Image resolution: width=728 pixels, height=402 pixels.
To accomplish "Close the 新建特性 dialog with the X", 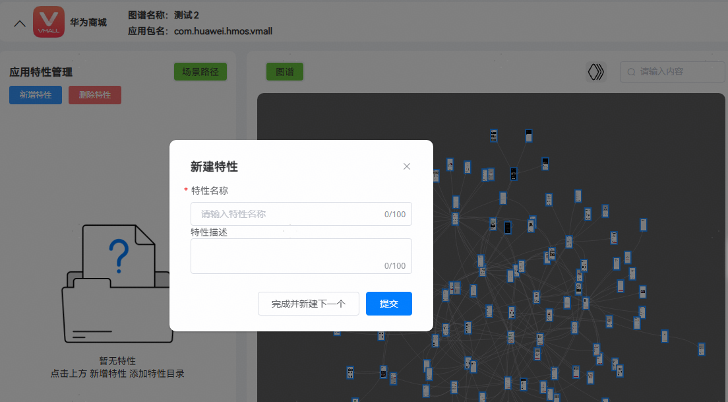I will (407, 166).
